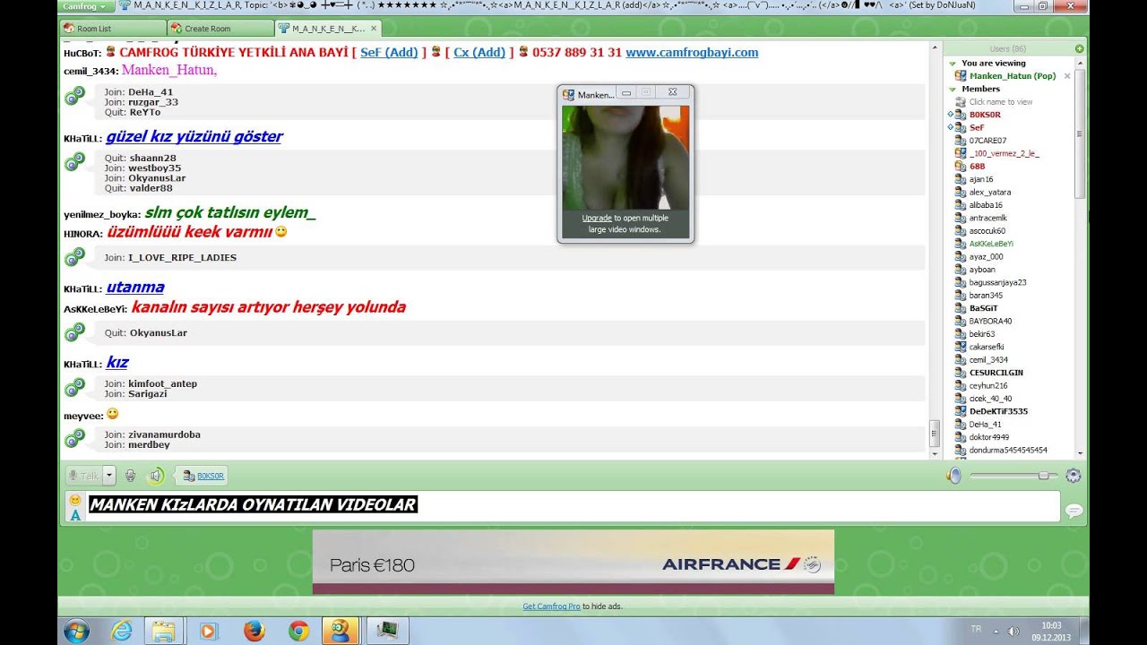Open Firefox from taskbar

[x=254, y=631]
